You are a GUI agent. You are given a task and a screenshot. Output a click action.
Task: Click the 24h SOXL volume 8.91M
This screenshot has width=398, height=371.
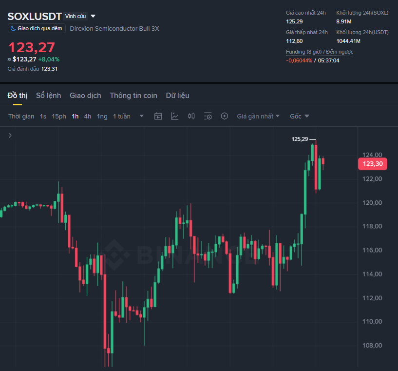coord(344,21)
